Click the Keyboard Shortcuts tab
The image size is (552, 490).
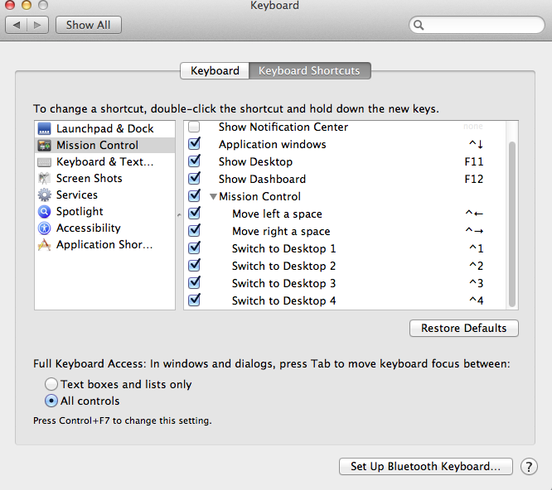(x=309, y=71)
